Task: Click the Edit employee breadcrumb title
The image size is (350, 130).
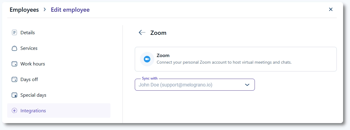Action: tap(70, 10)
